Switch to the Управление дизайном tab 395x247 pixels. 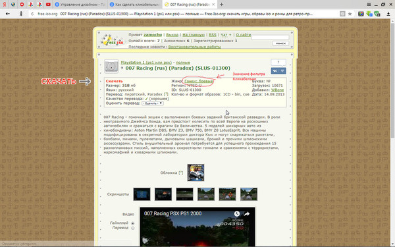pos(80,5)
